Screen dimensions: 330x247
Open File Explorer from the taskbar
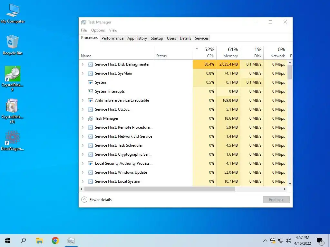pyautogui.click(x=39, y=241)
